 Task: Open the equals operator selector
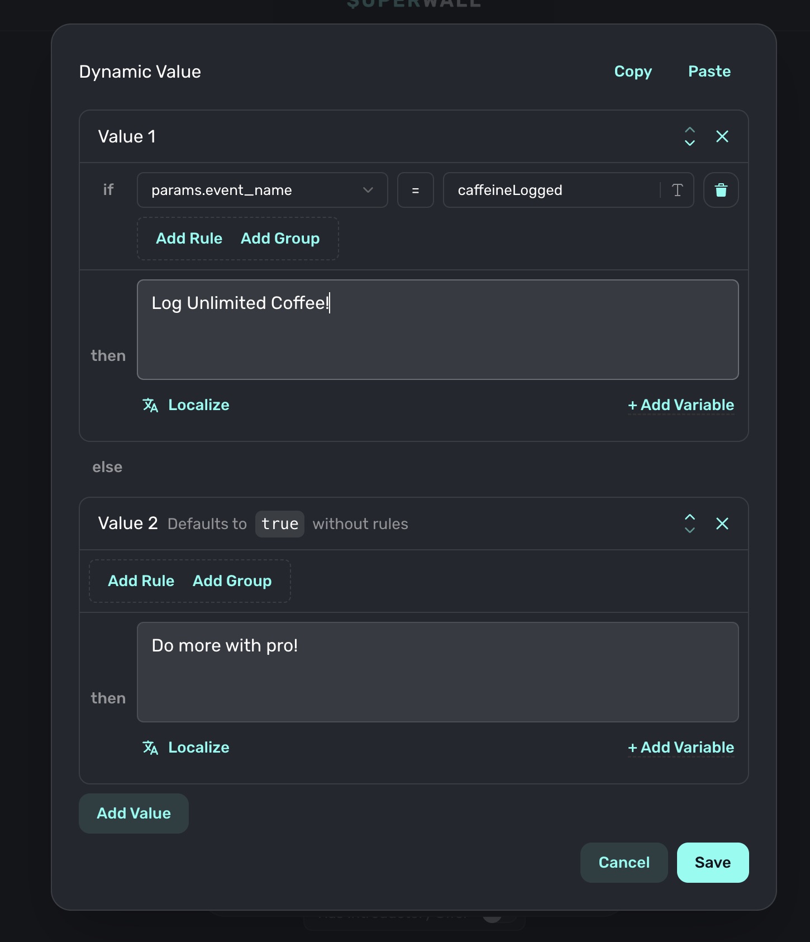(415, 191)
